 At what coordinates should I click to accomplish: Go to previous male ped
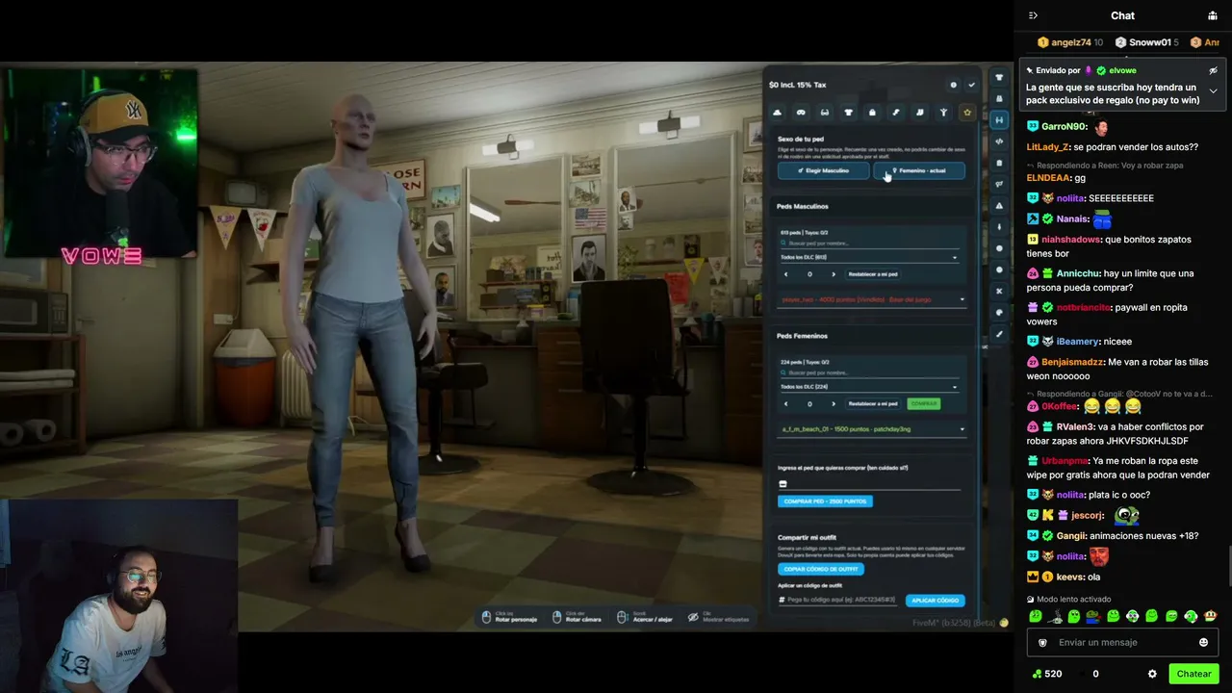785,274
